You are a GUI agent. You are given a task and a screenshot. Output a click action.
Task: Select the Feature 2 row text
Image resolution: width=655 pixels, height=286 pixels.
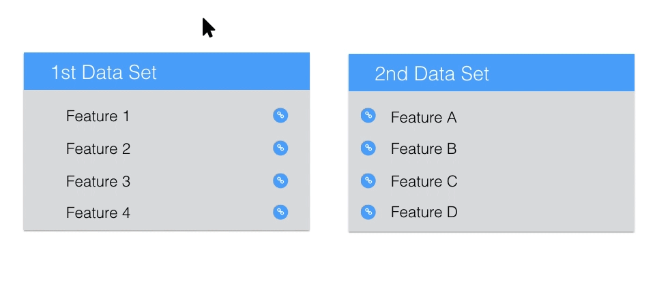(98, 149)
